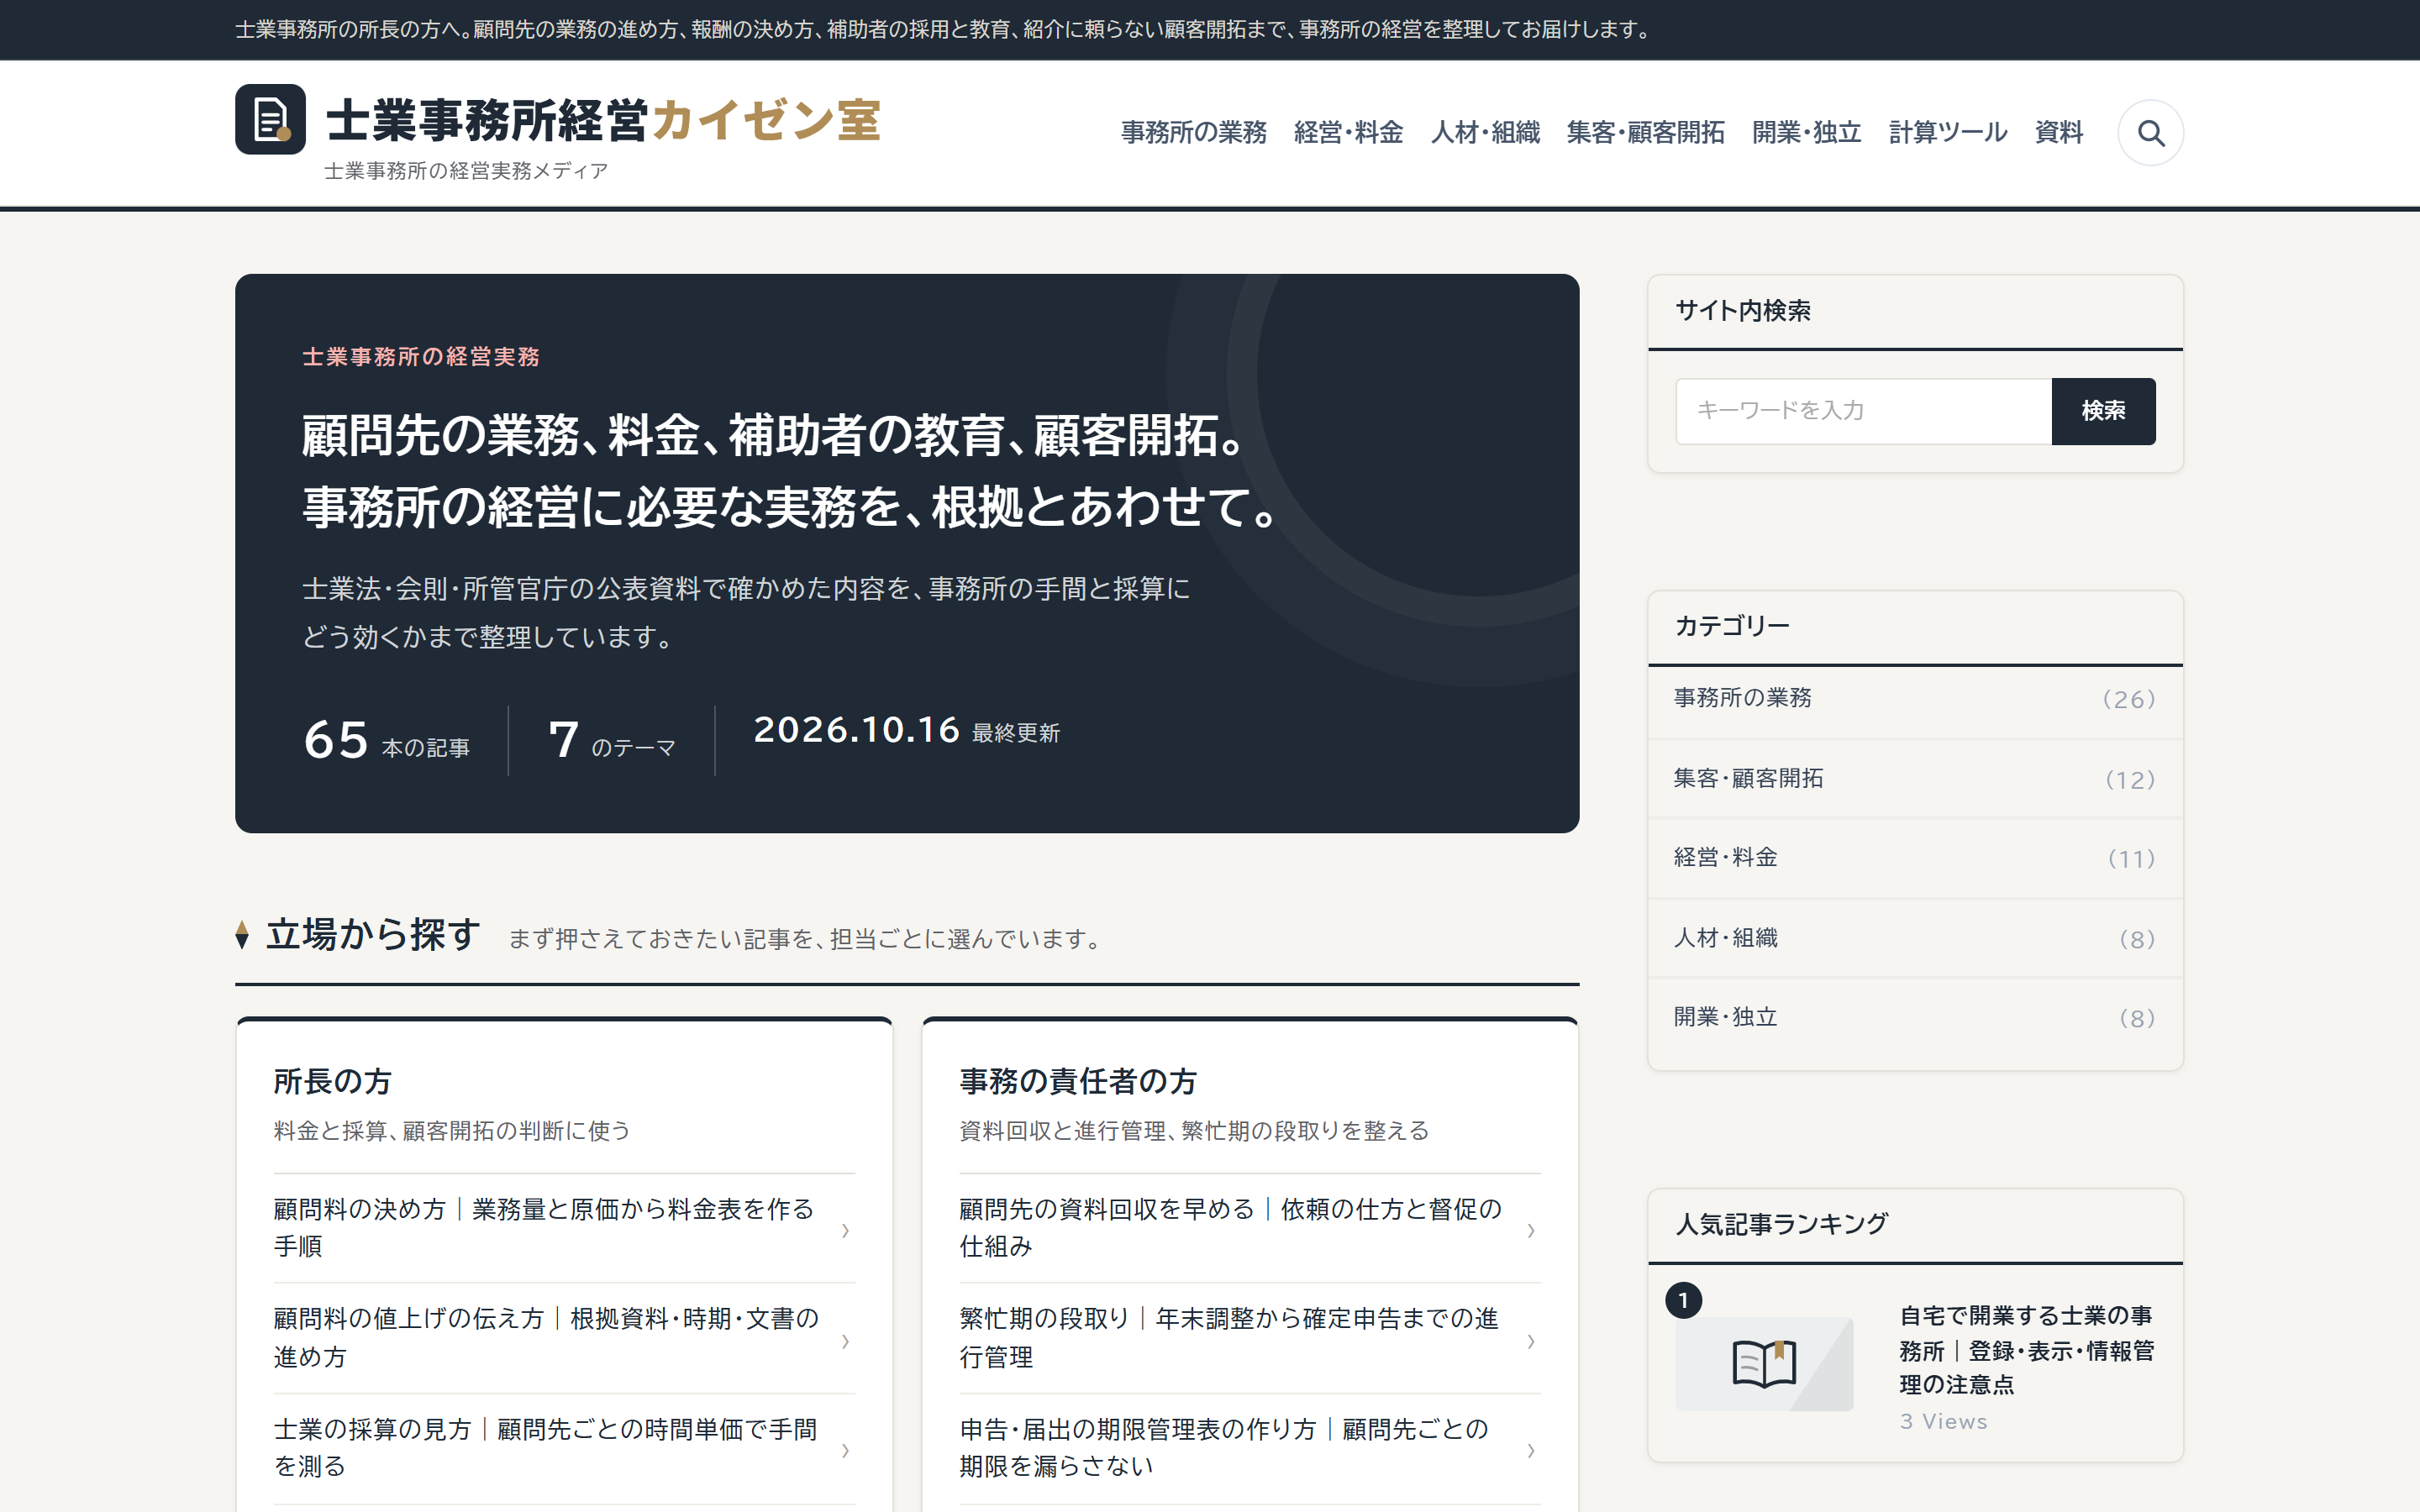The width and height of the screenshot is (2420, 1512).
Task: Click the 事務の責任者の方 card heading
Action: [1078, 1081]
